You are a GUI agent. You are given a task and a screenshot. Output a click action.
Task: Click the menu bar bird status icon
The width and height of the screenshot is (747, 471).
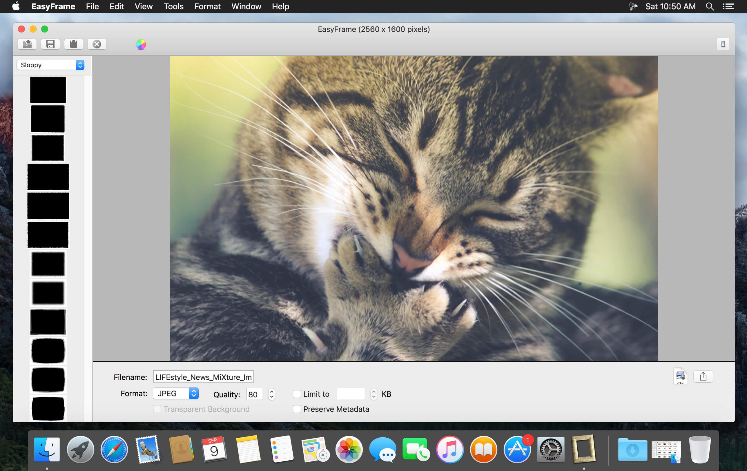coord(633,6)
